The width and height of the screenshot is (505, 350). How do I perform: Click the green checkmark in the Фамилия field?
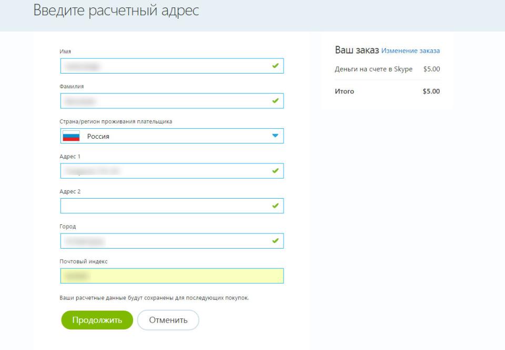coord(275,101)
